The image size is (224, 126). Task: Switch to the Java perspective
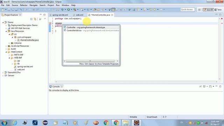pyautogui.click(x=218, y=10)
